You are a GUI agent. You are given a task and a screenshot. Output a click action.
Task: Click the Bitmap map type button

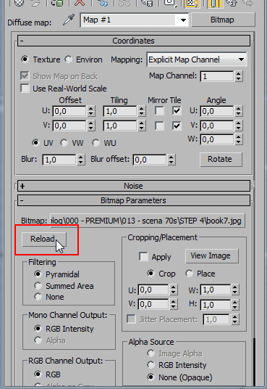pyautogui.click(x=223, y=20)
